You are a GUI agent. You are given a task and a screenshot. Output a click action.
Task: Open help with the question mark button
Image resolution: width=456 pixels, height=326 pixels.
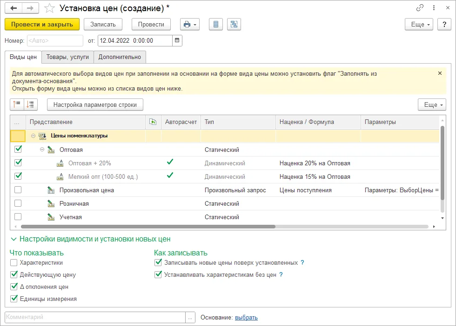click(444, 25)
